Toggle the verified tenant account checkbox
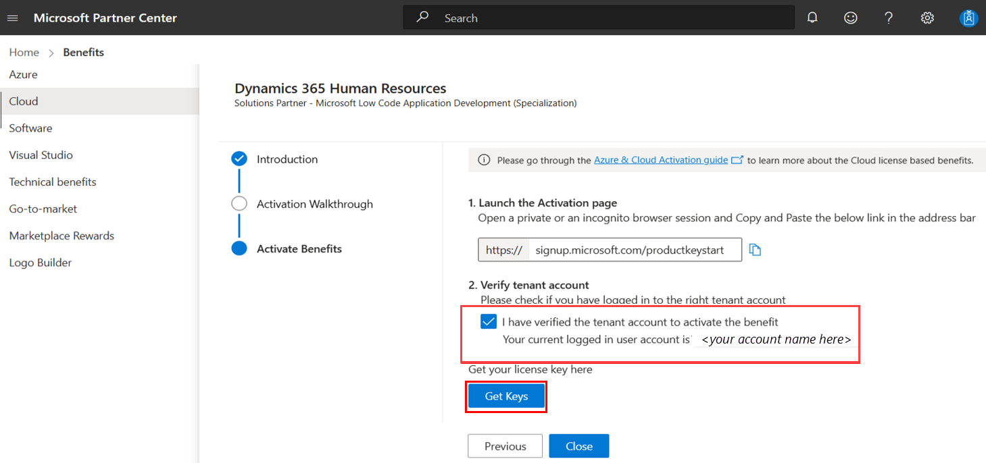The height and width of the screenshot is (463, 986). click(489, 322)
